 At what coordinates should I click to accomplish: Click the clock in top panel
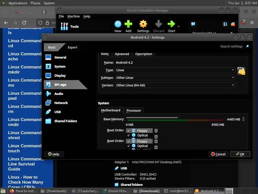point(242,3)
